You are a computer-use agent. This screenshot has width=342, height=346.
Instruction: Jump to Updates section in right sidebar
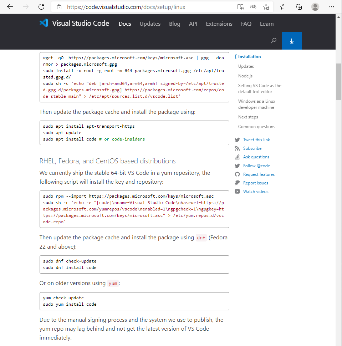pos(246,66)
